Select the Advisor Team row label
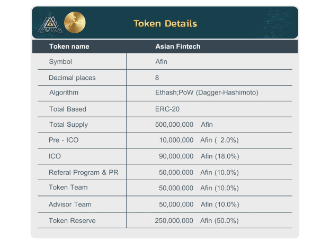 (x=70, y=204)
